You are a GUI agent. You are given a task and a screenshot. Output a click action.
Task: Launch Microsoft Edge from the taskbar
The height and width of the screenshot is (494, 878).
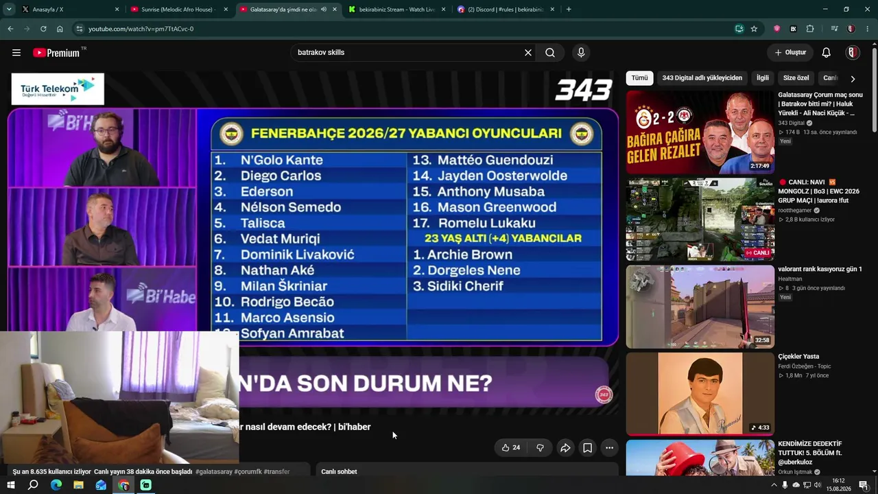coord(56,485)
